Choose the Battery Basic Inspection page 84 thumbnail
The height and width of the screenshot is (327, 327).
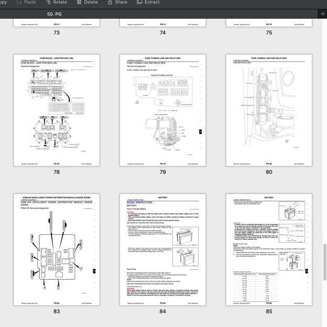(x=162, y=249)
